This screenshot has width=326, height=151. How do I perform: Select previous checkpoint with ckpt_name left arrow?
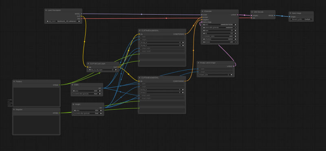pos(47,21)
